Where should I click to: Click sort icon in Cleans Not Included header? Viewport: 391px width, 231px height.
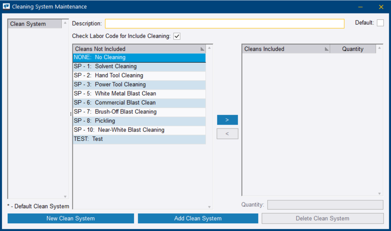point(202,49)
